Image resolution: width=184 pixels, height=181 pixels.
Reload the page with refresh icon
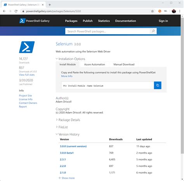point(16,11)
